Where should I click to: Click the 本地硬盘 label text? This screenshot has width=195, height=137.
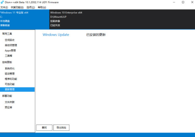coord(5,21)
